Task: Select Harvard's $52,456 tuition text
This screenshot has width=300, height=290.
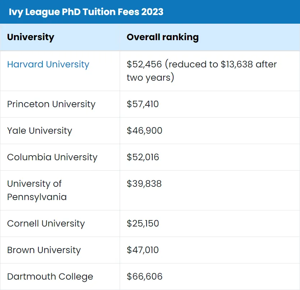Action: (x=144, y=65)
